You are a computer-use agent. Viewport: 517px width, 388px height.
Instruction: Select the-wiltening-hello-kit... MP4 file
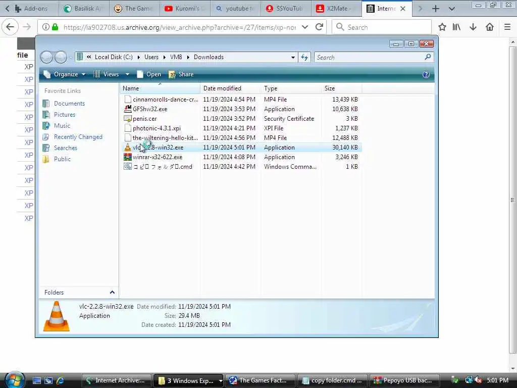click(241, 137)
